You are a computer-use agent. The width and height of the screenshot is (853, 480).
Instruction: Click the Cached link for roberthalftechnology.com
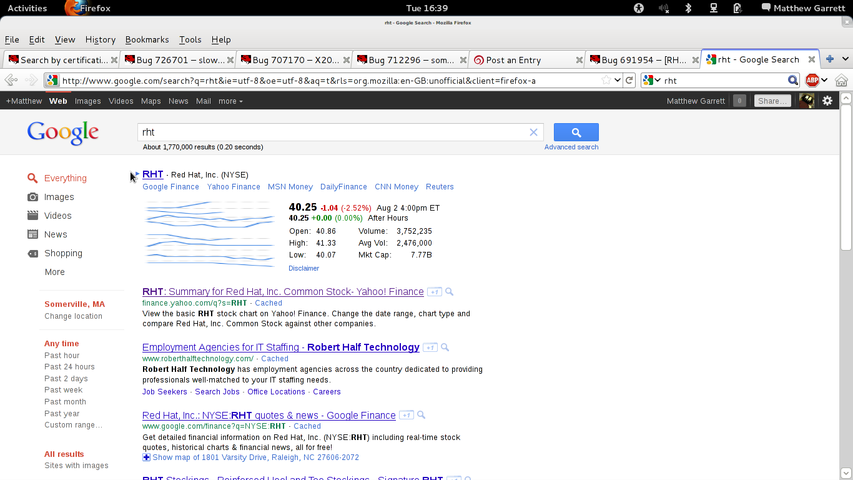275,359
